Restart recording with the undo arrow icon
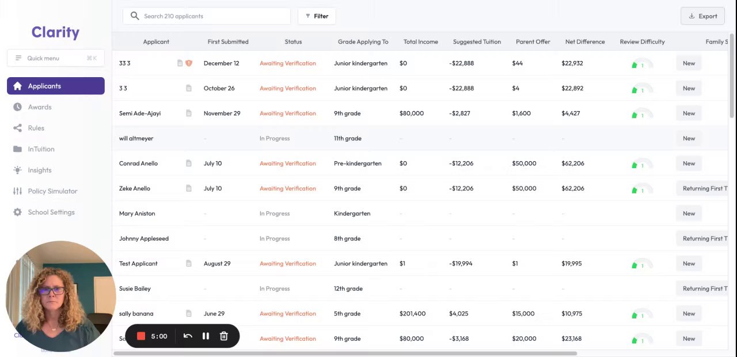This screenshot has width=737, height=357. point(188,336)
